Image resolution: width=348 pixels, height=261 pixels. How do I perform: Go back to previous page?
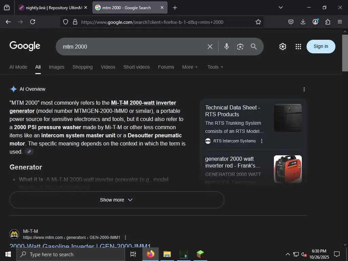coord(8,22)
